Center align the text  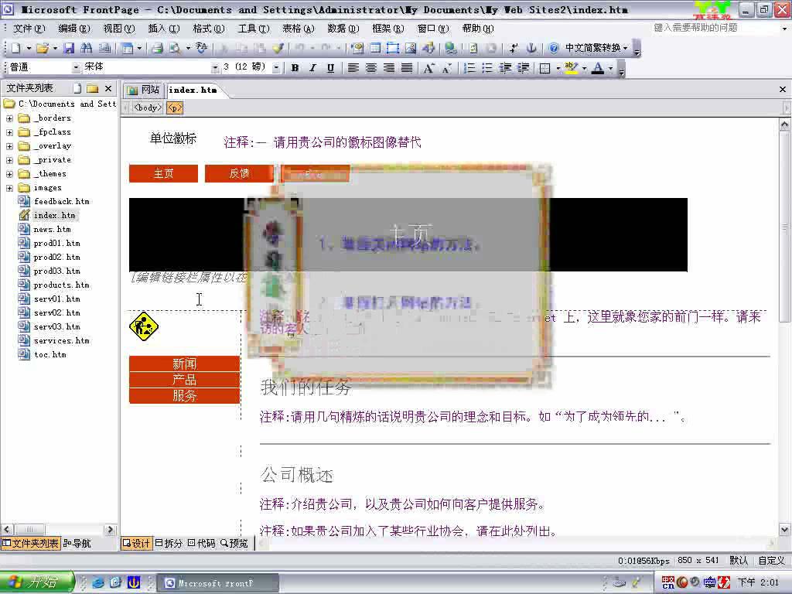pyautogui.click(x=371, y=68)
